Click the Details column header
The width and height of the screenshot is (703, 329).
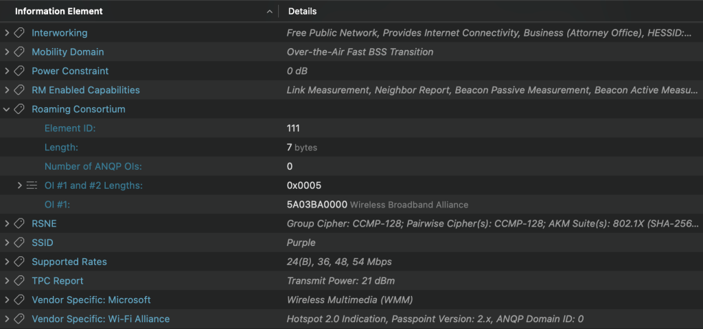point(303,12)
